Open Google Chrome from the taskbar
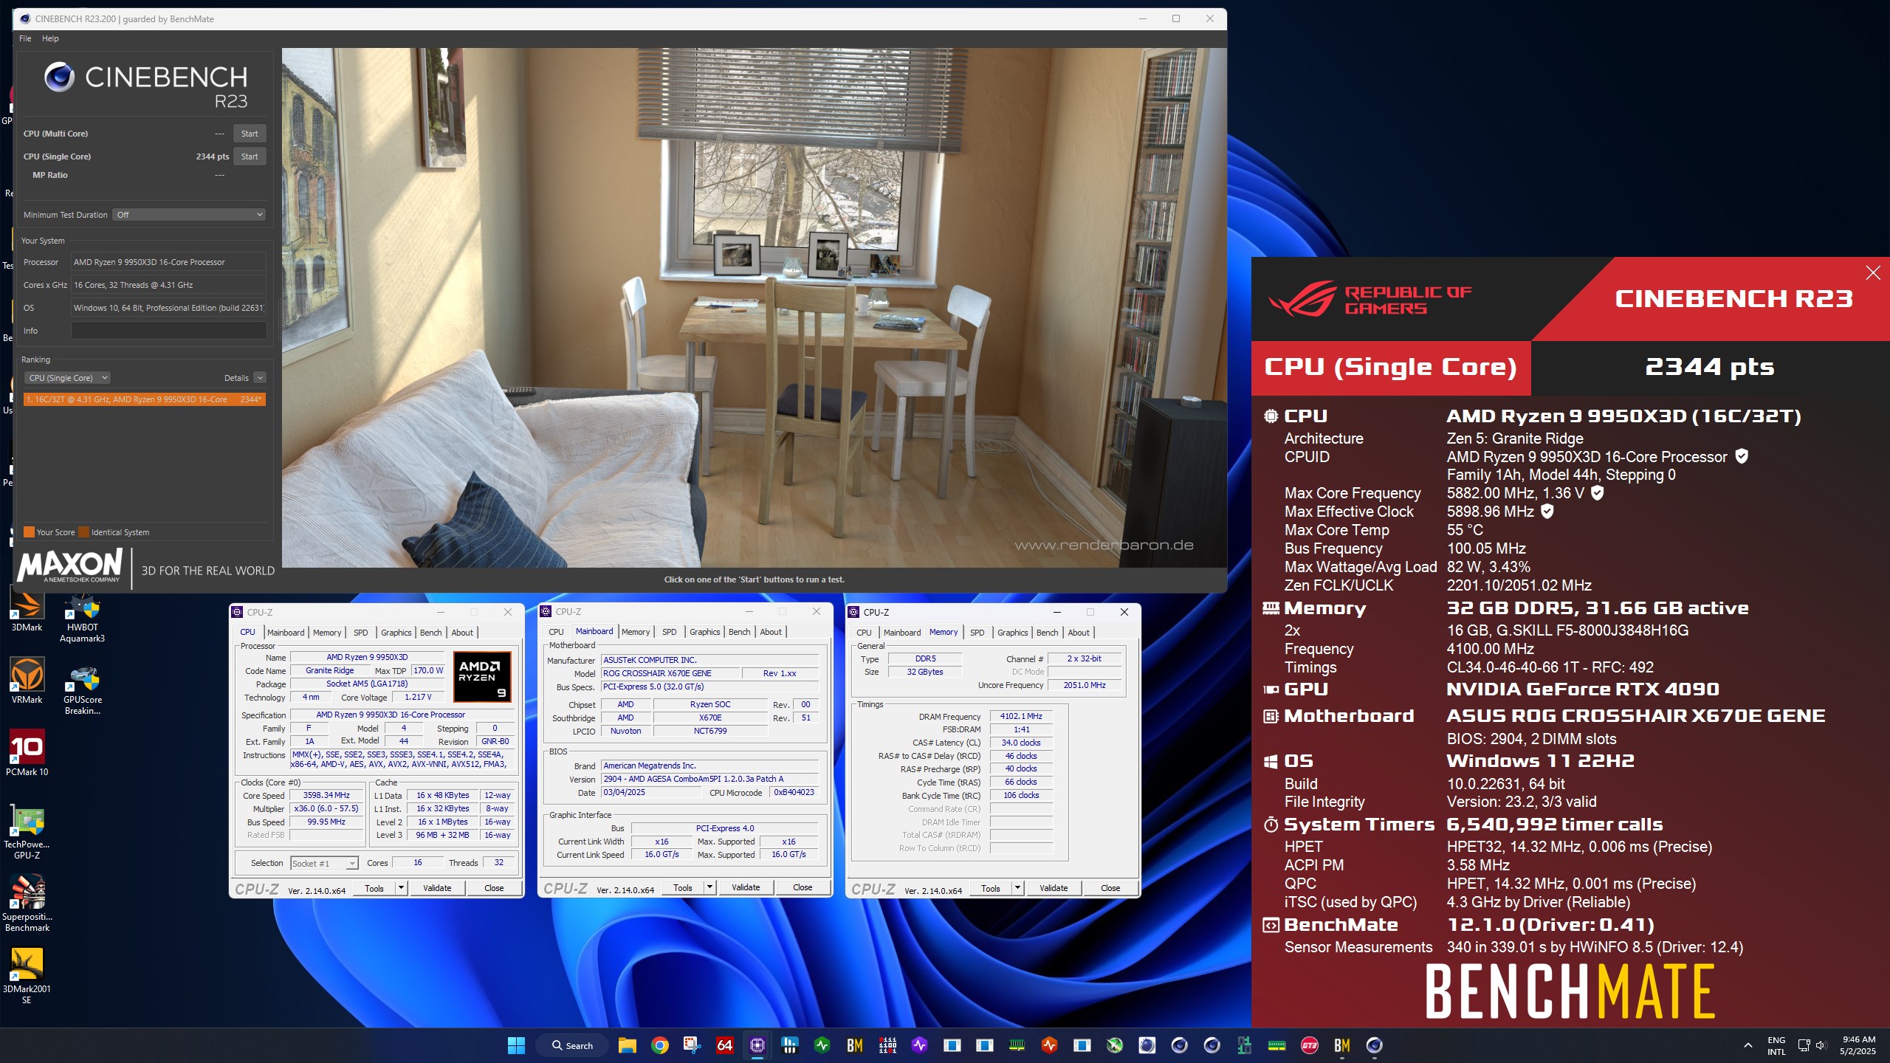This screenshot has width=1890, height=1063. [660, 1045]
